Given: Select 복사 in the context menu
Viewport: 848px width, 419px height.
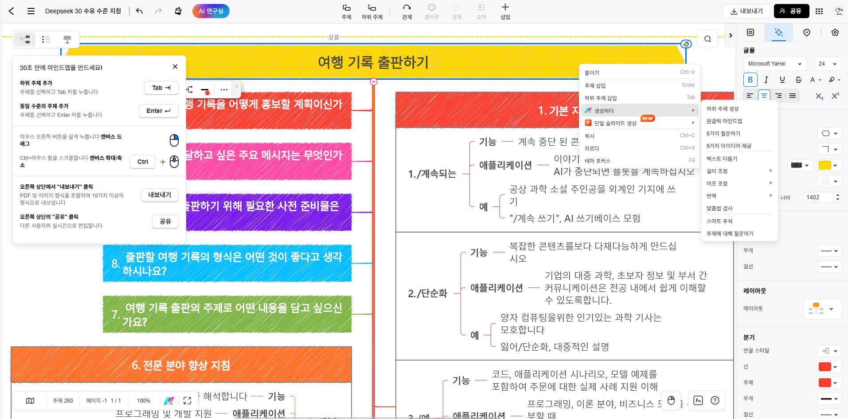Looking at the screenshot, I should (x=590, y=136).
